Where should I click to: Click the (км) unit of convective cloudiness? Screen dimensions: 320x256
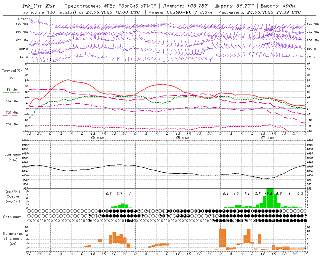coord(13,243)
